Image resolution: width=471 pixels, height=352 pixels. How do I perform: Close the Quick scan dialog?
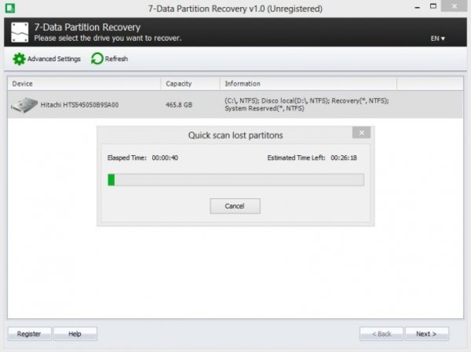(361, 133)
